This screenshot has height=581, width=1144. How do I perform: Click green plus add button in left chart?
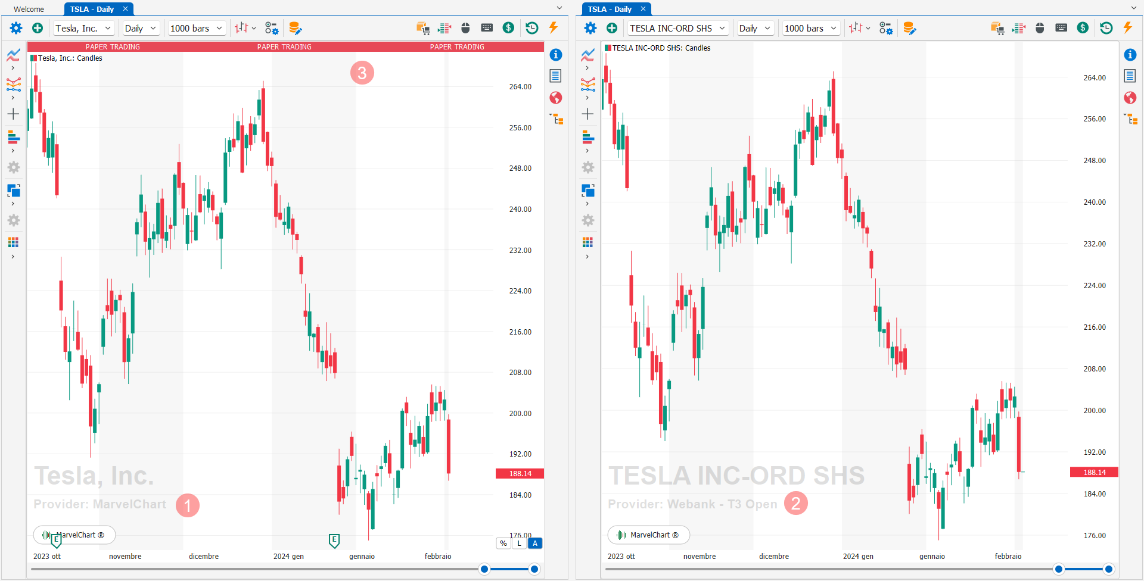coord(38,28)
